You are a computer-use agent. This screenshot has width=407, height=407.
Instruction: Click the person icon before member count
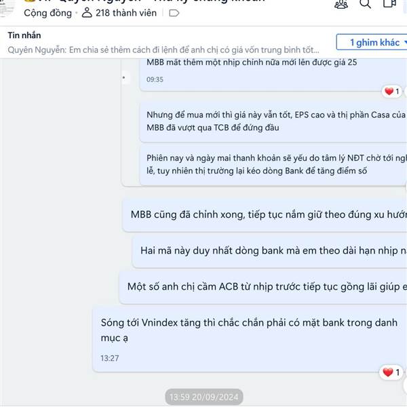(87, 12)
